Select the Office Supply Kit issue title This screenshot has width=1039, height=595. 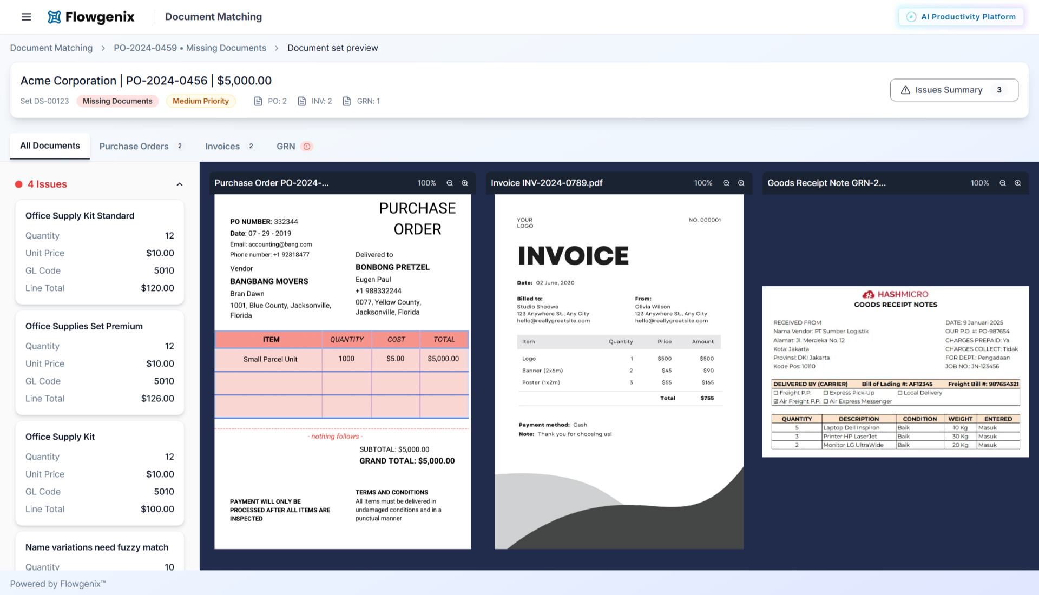pos(60,437)
